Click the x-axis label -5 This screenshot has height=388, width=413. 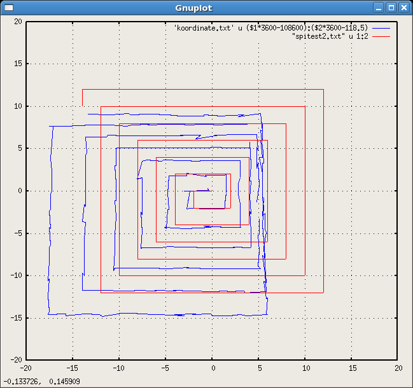[165, 368]
